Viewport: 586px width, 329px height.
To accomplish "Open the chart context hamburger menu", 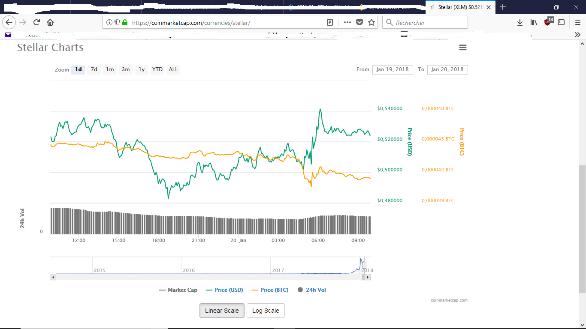I will 462,48.
